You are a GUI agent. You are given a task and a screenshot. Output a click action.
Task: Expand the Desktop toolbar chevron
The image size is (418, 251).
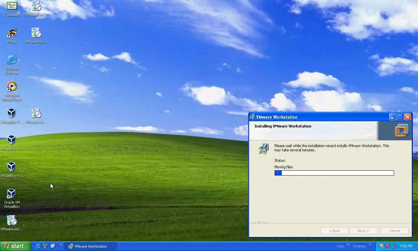pyautogui.click(x=370, y=244)
